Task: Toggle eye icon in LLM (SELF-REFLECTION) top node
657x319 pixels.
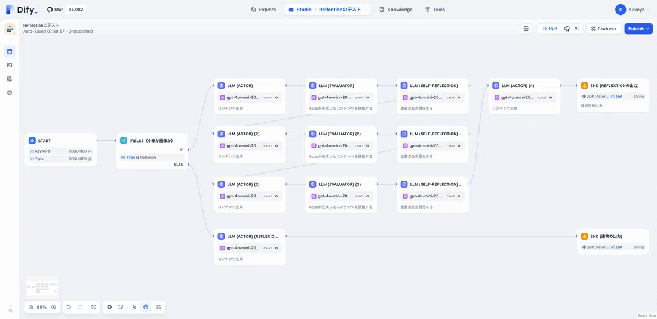Action: tap(459, 97)
